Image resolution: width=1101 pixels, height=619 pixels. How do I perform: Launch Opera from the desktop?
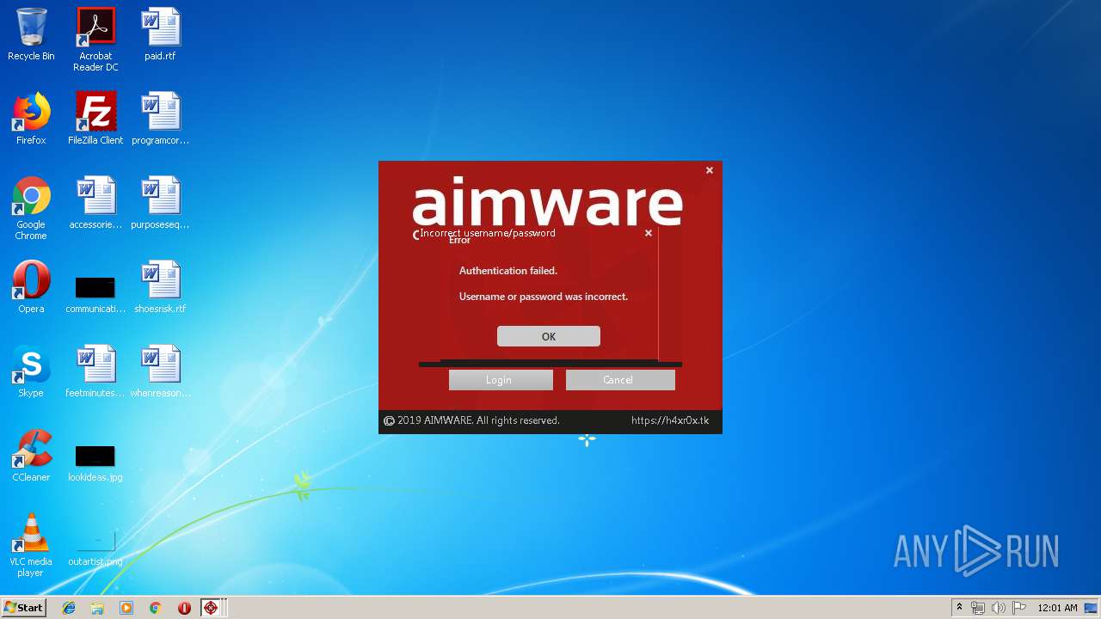[x=31, y=287]
